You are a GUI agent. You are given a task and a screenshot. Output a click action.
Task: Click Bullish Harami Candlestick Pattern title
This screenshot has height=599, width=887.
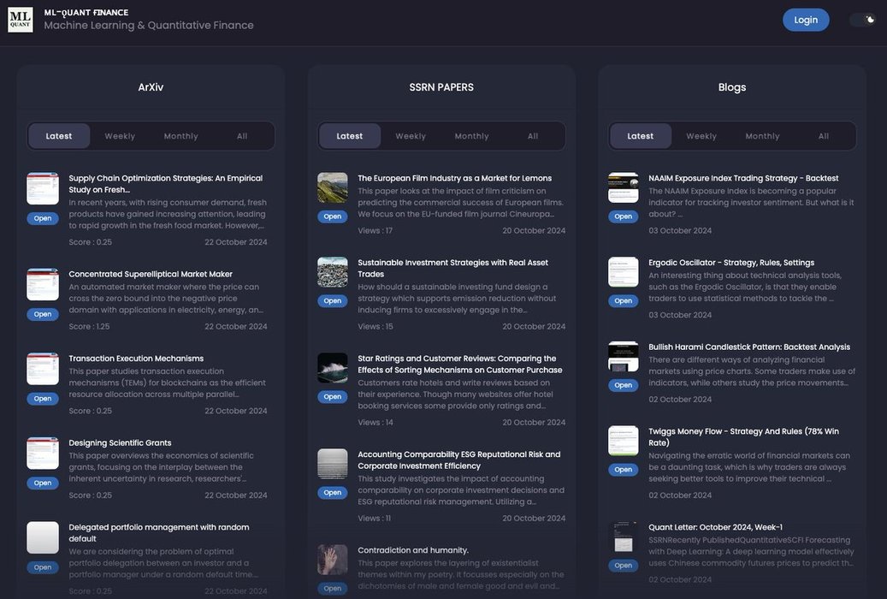point(749,347)
